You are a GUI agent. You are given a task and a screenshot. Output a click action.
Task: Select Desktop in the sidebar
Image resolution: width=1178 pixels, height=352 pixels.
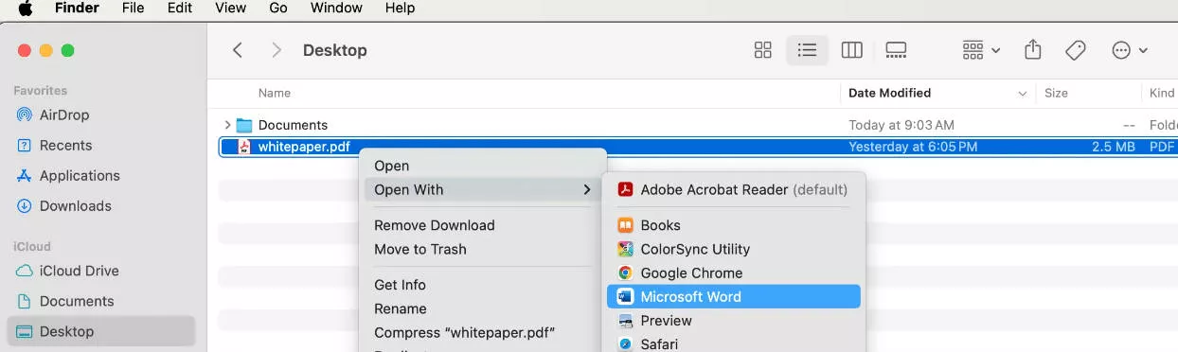click(x=102, y=331)
